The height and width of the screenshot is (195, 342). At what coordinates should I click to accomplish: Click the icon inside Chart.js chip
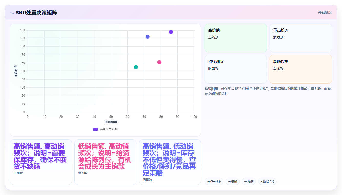point(209,181)
